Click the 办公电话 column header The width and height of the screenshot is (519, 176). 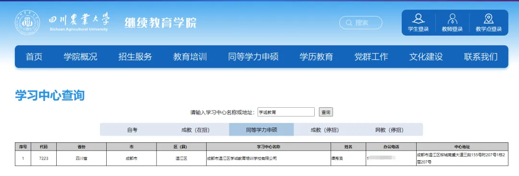coord(391,147)
